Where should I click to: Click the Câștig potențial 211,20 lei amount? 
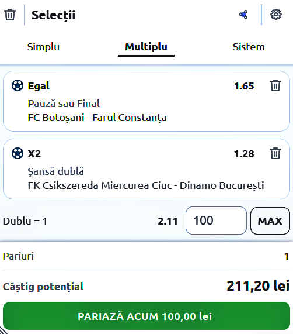pos(258,286)
